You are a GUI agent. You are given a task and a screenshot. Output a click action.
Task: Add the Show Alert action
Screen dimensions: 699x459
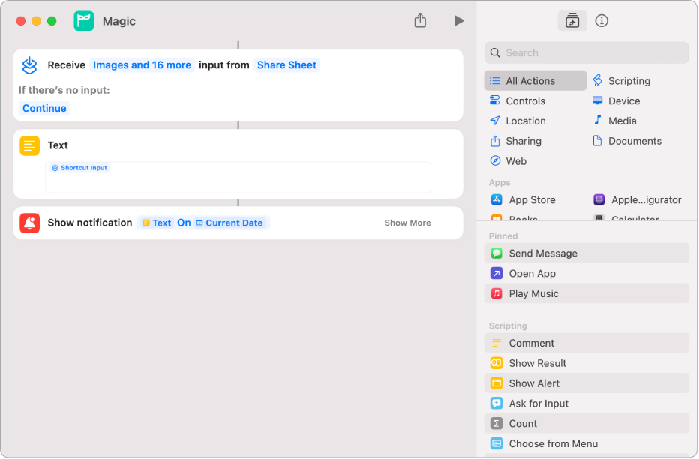[586, 382]
